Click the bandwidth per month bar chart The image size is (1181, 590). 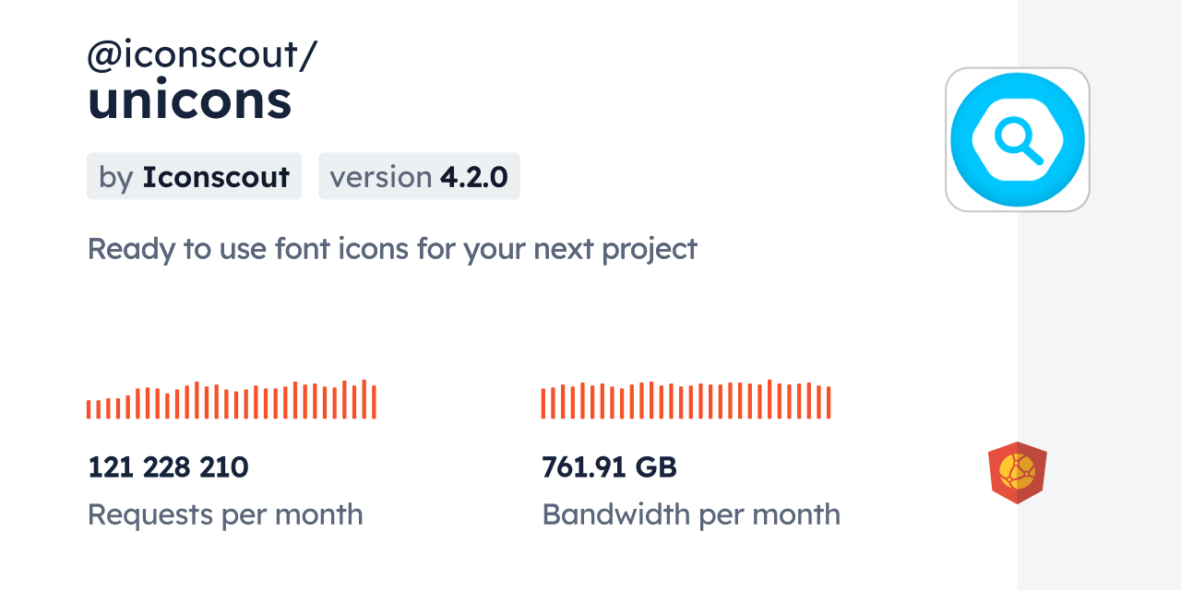[x=686, y=400]
